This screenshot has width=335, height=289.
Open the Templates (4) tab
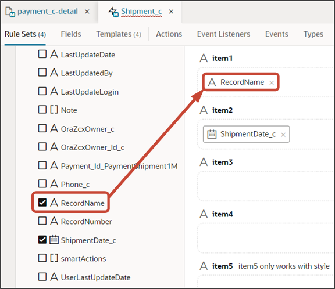click(x=119, y=34)
